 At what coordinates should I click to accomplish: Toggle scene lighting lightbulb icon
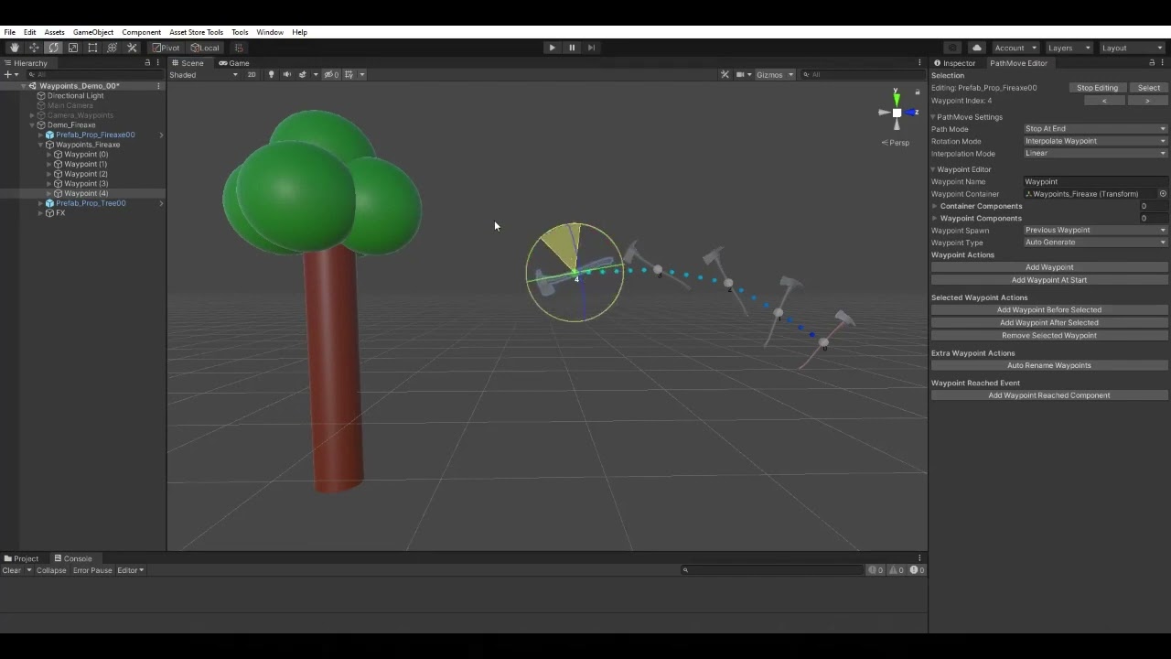tap(271, 75)
